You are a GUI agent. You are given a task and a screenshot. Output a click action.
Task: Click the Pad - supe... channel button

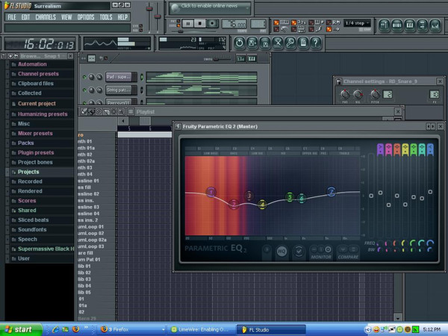pyautogui.click(x=119, y=77)
